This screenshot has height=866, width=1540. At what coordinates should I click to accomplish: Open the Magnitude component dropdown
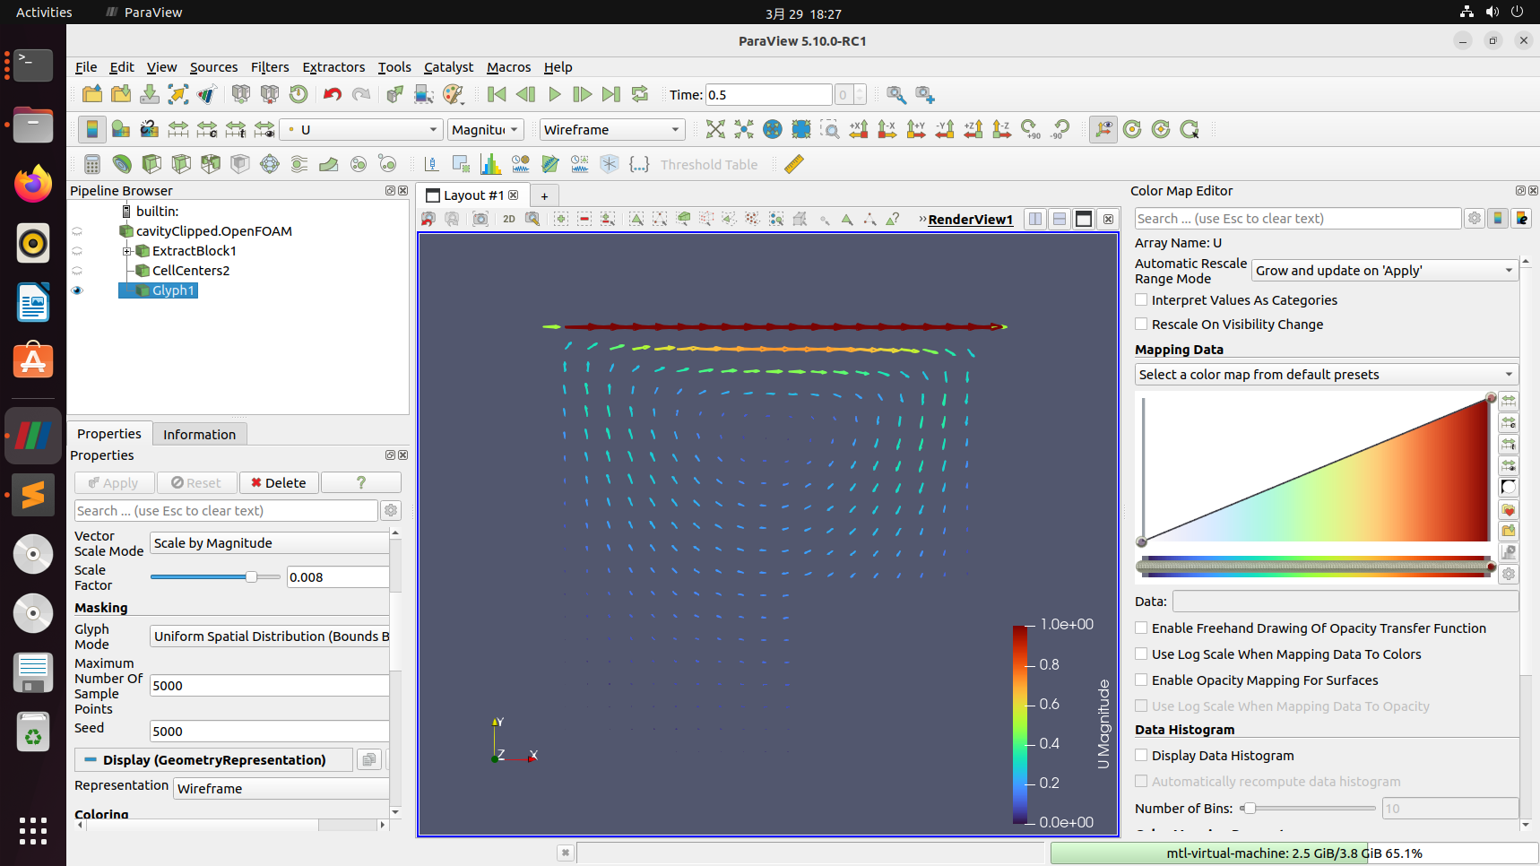pyautogui.click(x=485, y=129)
